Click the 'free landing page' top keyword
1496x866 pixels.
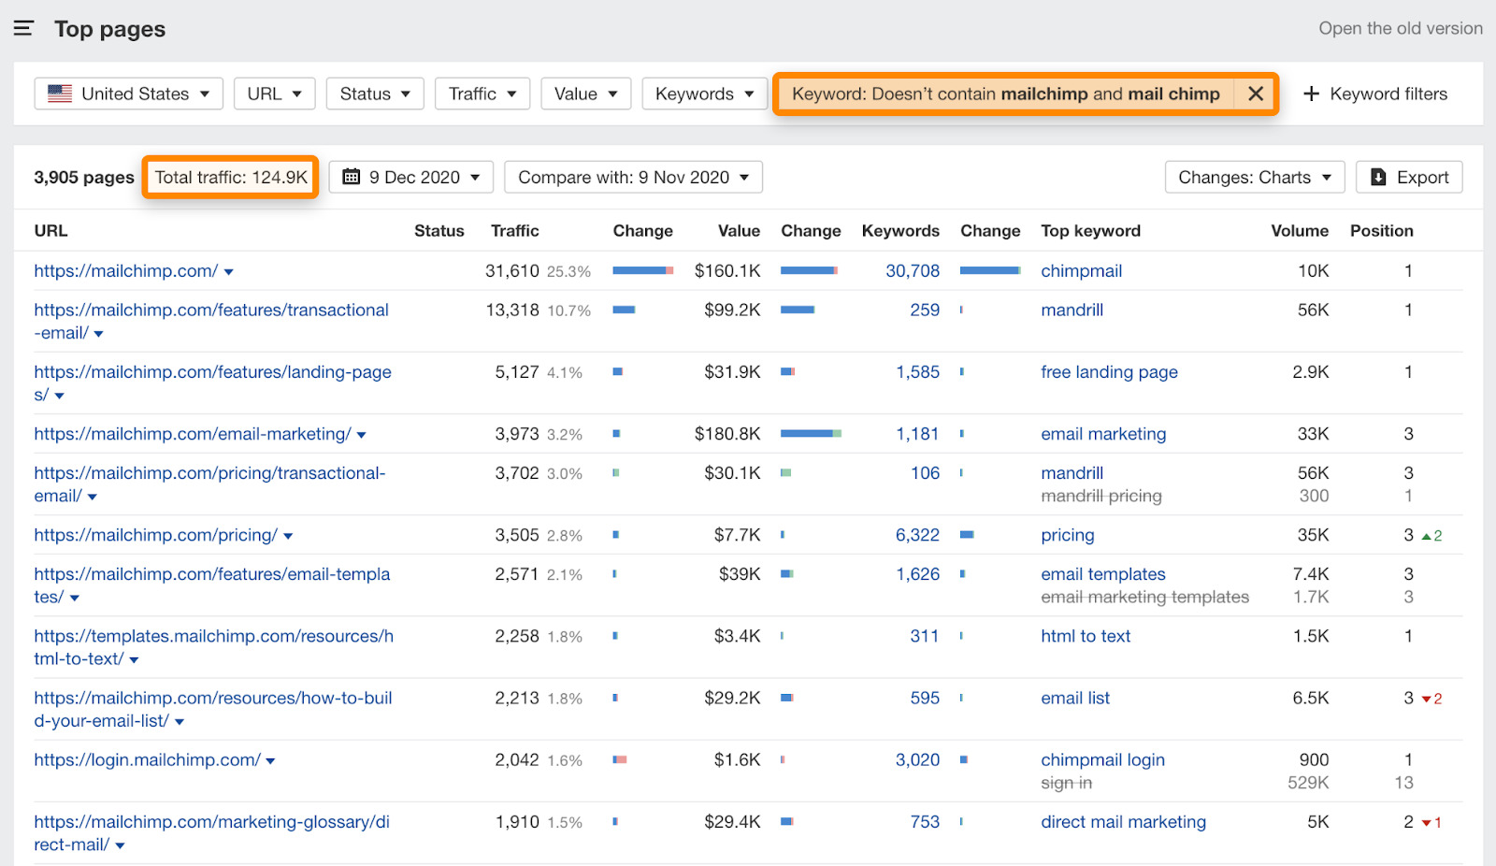click(x=1109, y=372)
